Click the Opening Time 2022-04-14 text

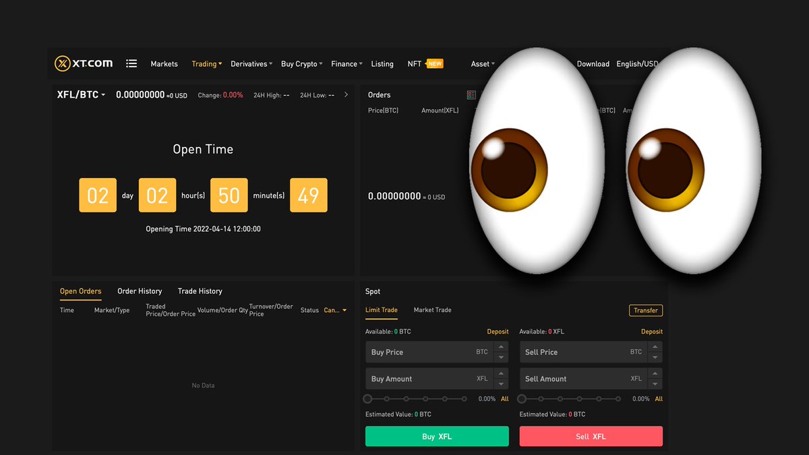[203, 229]
